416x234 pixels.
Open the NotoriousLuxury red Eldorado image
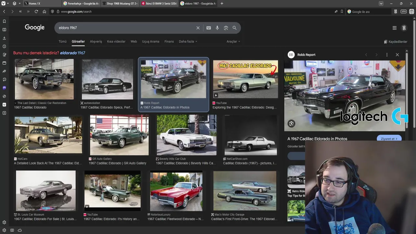176,191
